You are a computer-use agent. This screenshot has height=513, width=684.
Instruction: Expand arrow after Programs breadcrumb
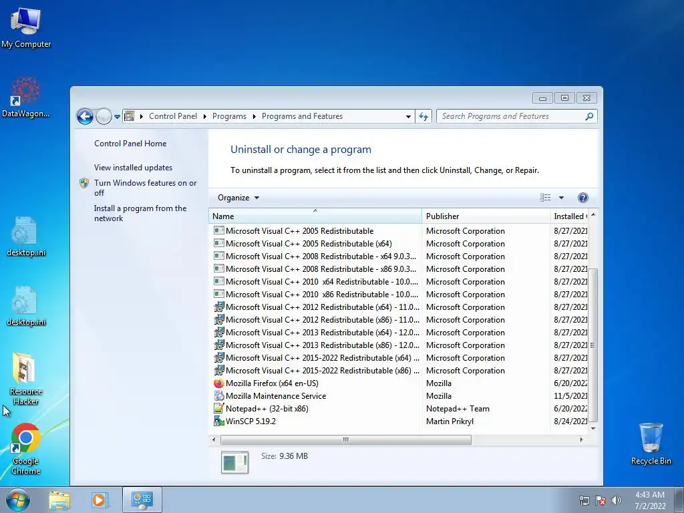click(x=254, y=116)
